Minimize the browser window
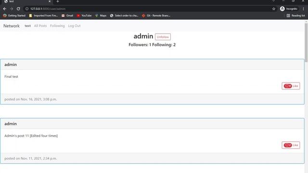Screen dimensions: 308x173 [283, 1]
